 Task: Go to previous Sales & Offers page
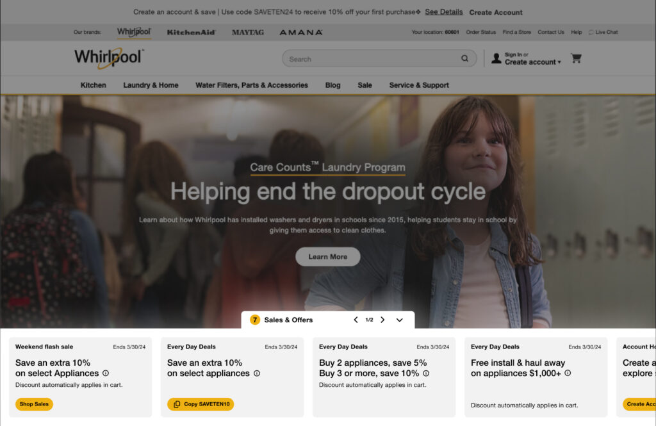click(x=356, y=320)
